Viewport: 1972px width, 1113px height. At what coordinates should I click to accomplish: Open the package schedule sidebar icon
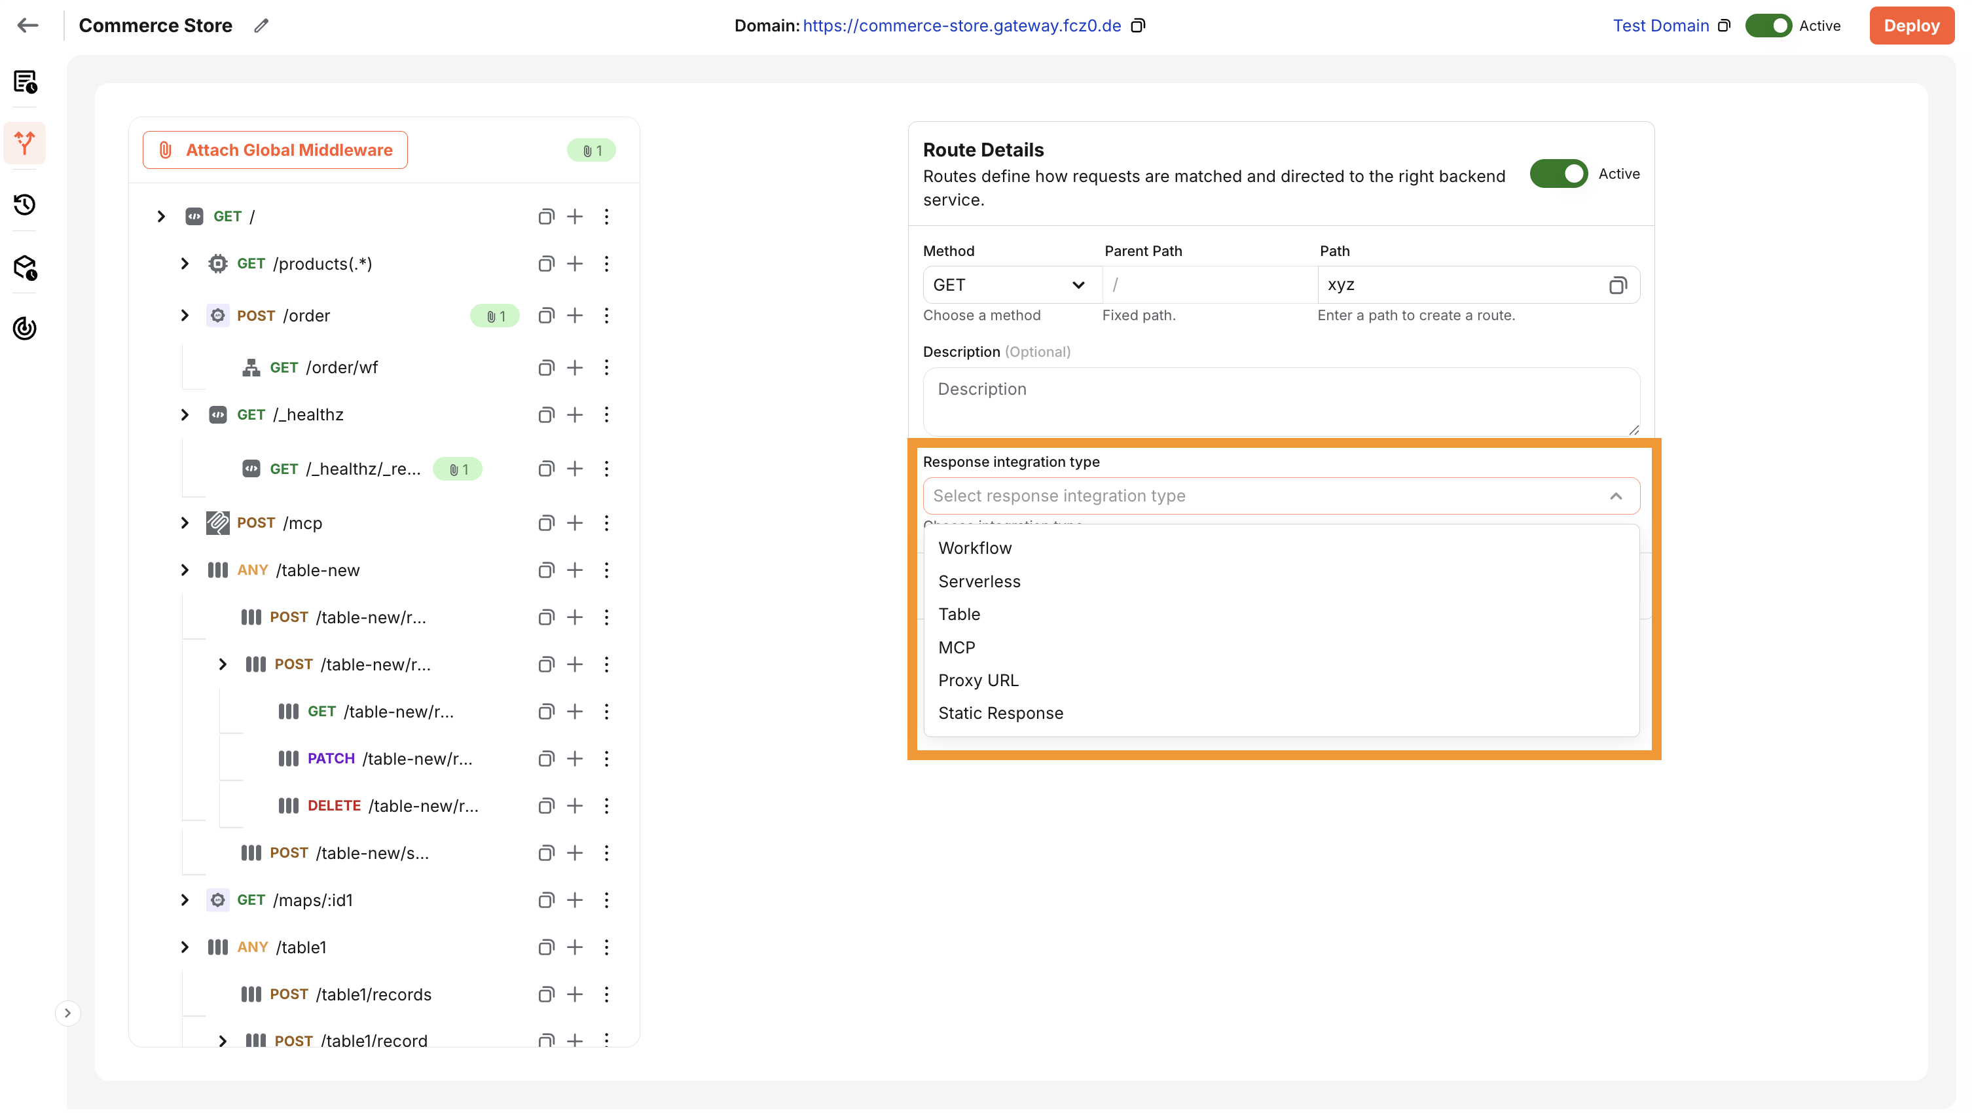click(x=26, y=267)
